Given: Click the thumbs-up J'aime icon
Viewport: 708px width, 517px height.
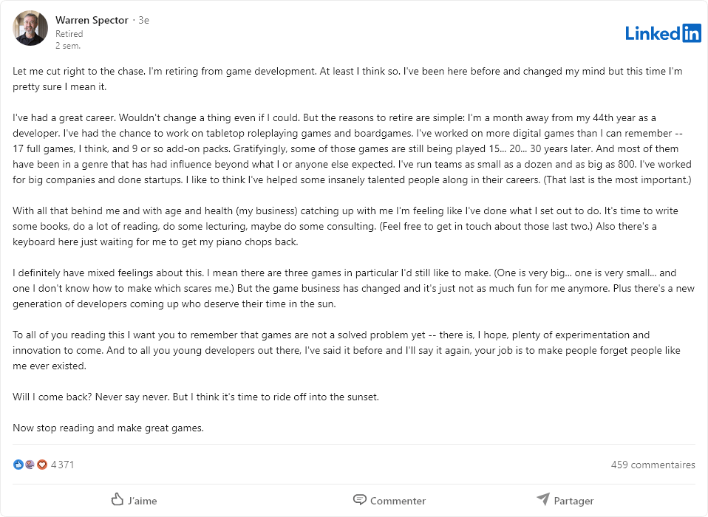Looking at the screenshot, I should click(118, 499).
